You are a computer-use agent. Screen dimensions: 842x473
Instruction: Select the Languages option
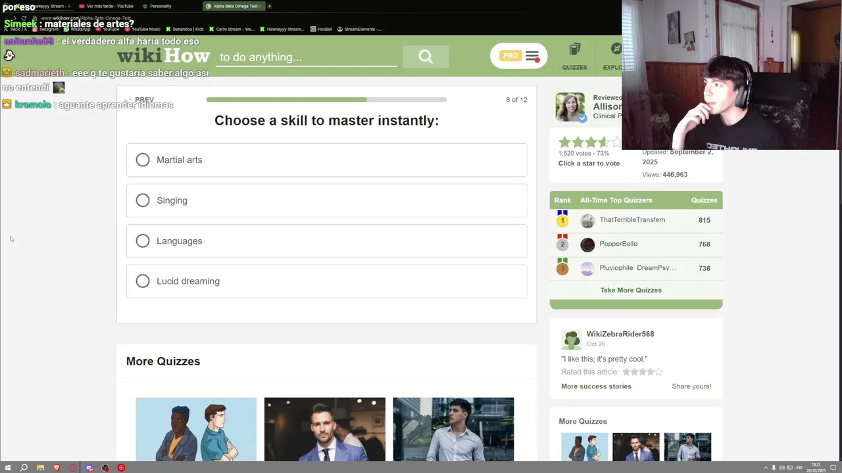pos(326,240)
